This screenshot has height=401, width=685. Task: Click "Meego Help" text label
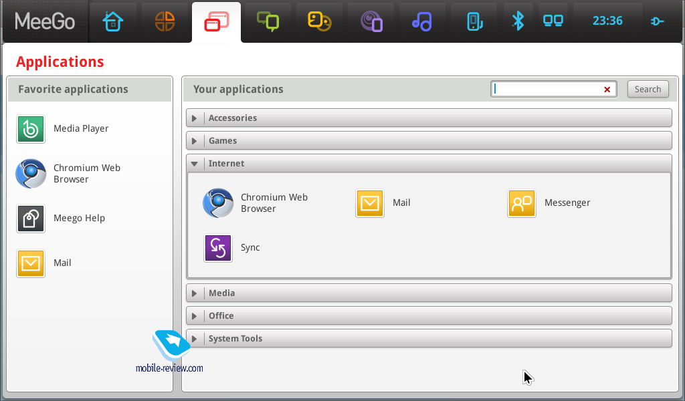pyautogui.click(x=79, y=218)
